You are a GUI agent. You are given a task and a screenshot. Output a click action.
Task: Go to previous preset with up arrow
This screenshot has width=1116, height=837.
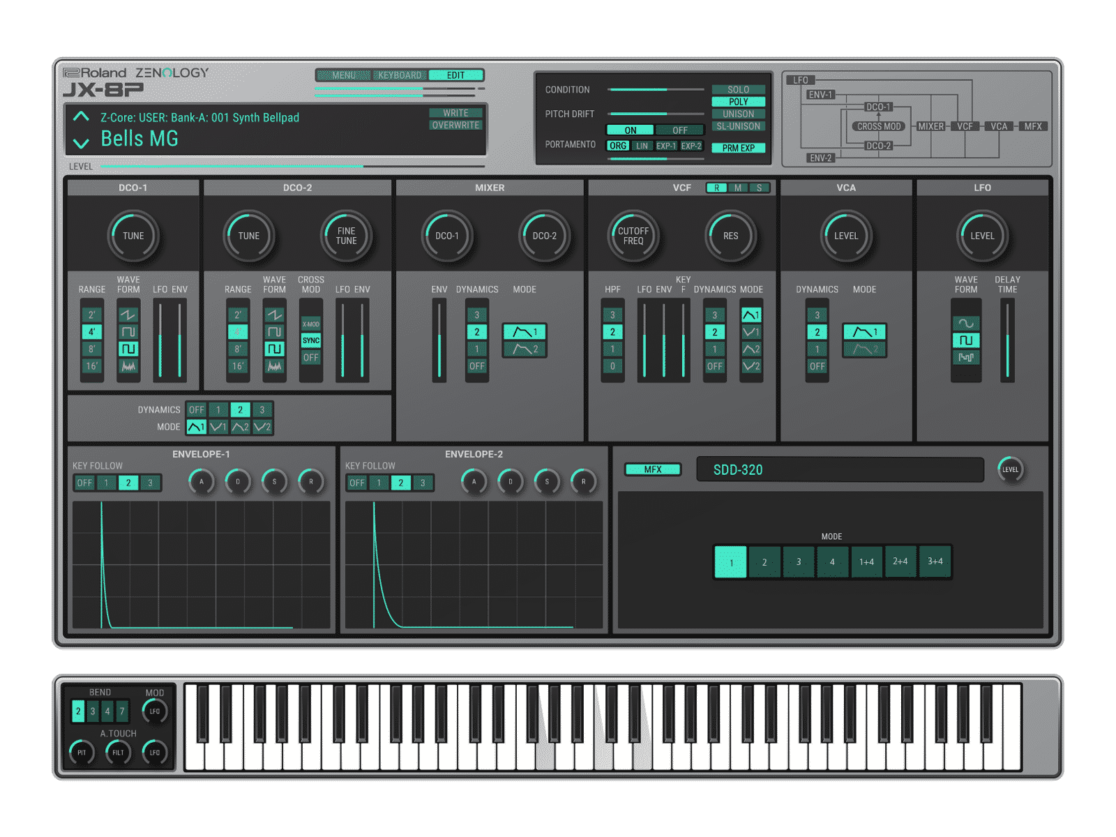click(81, 116)
